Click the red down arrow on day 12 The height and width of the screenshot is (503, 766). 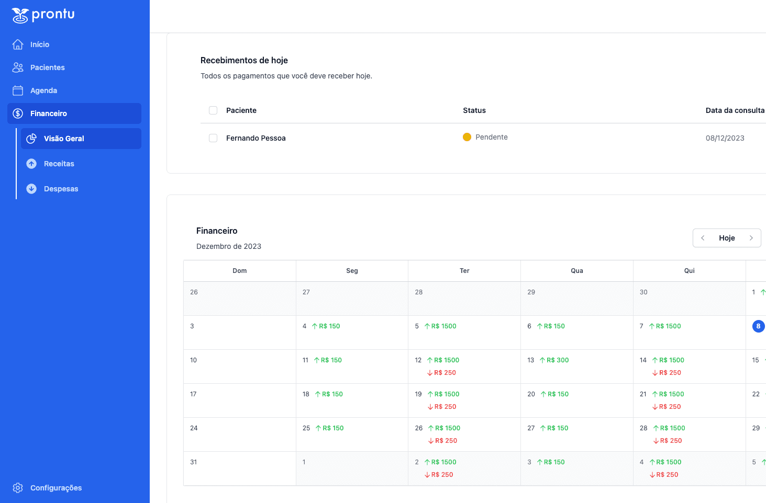coord(430,373)
